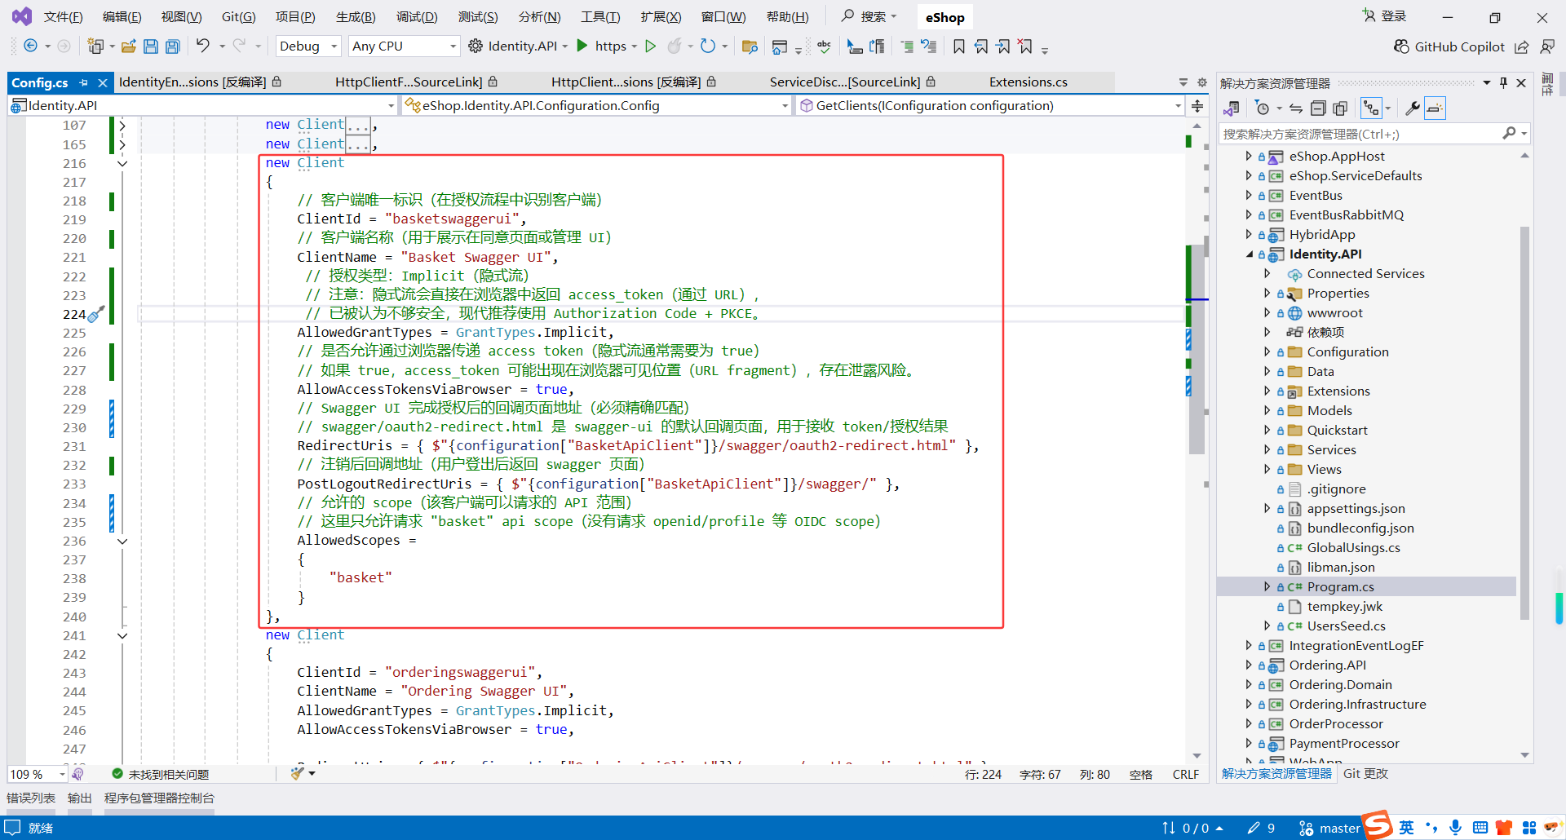Open the Git 更改 panel
Viewport: 1566px width, 840px height.
tap(1366, 774)
